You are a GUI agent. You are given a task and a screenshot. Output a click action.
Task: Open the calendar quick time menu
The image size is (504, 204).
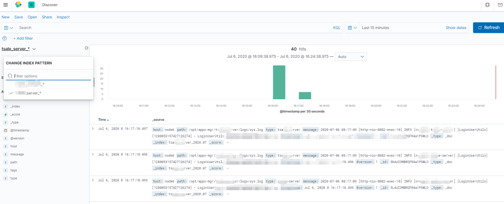pos(352,28)
